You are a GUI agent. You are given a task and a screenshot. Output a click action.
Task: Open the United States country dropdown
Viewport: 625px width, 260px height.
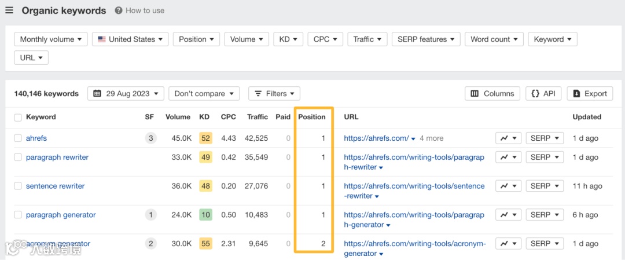pos(130,39)
